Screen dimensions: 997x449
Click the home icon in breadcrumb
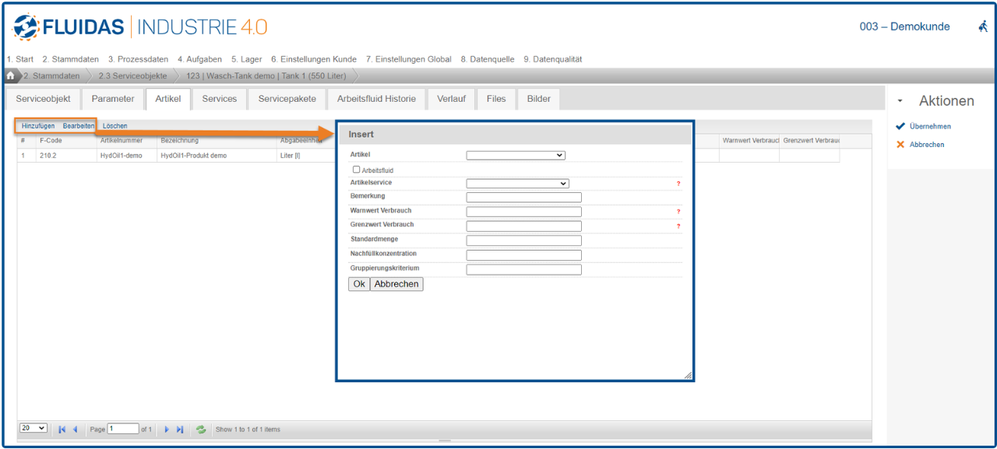[x=11, y=75]
